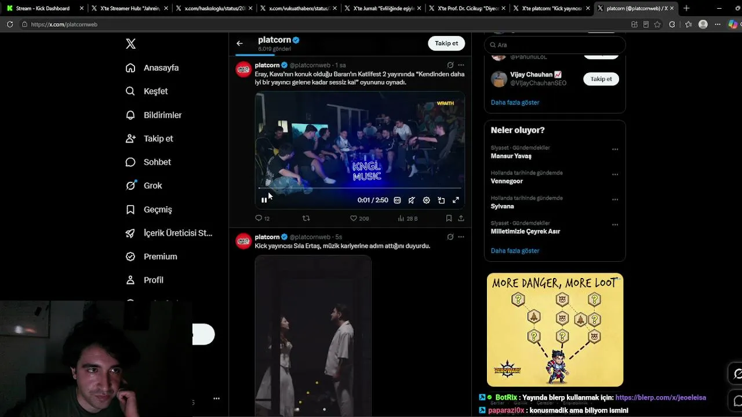Open options for Mansur Yavaş trend
742x417 pixels.
(x=615, y=149)
